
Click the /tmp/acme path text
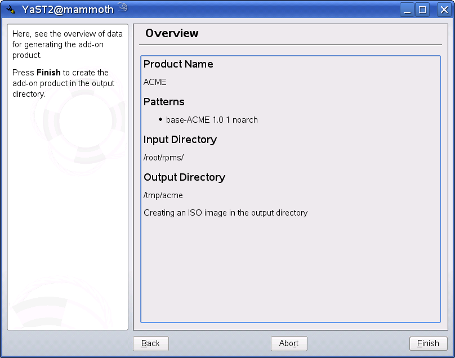163,195
